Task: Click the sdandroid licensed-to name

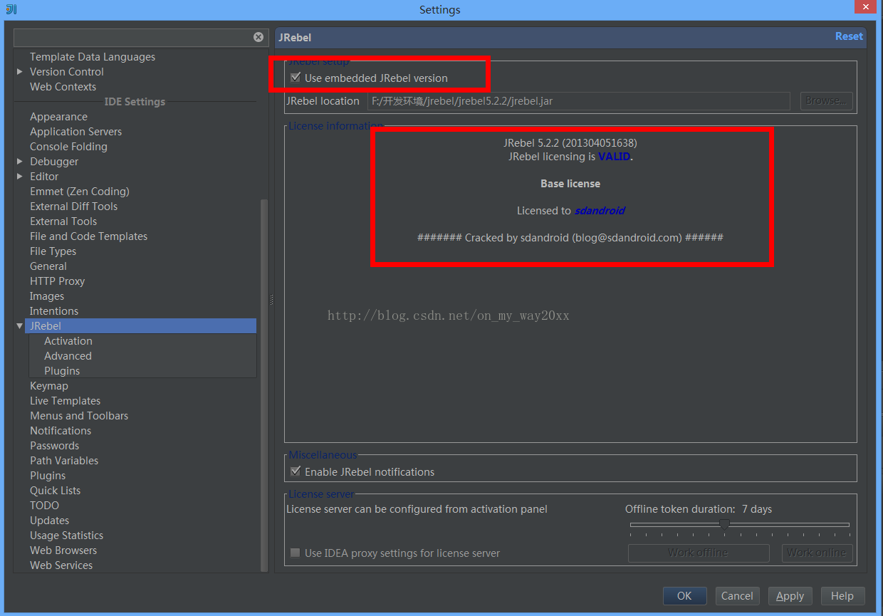Action: pos(600,211)
